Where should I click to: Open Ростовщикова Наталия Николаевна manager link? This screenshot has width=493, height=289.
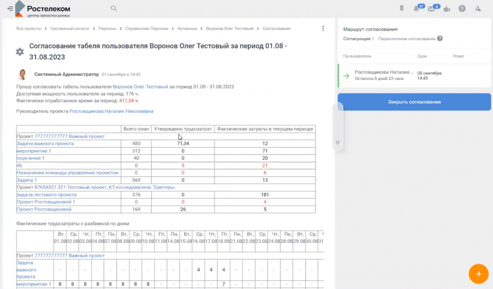(x=112, y=111)
